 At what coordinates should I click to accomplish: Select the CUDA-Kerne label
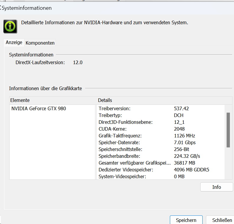pos(113,129)
